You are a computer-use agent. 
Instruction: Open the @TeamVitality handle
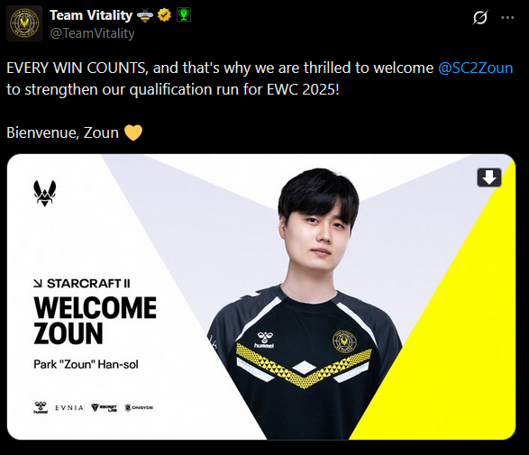pos(92,33)
